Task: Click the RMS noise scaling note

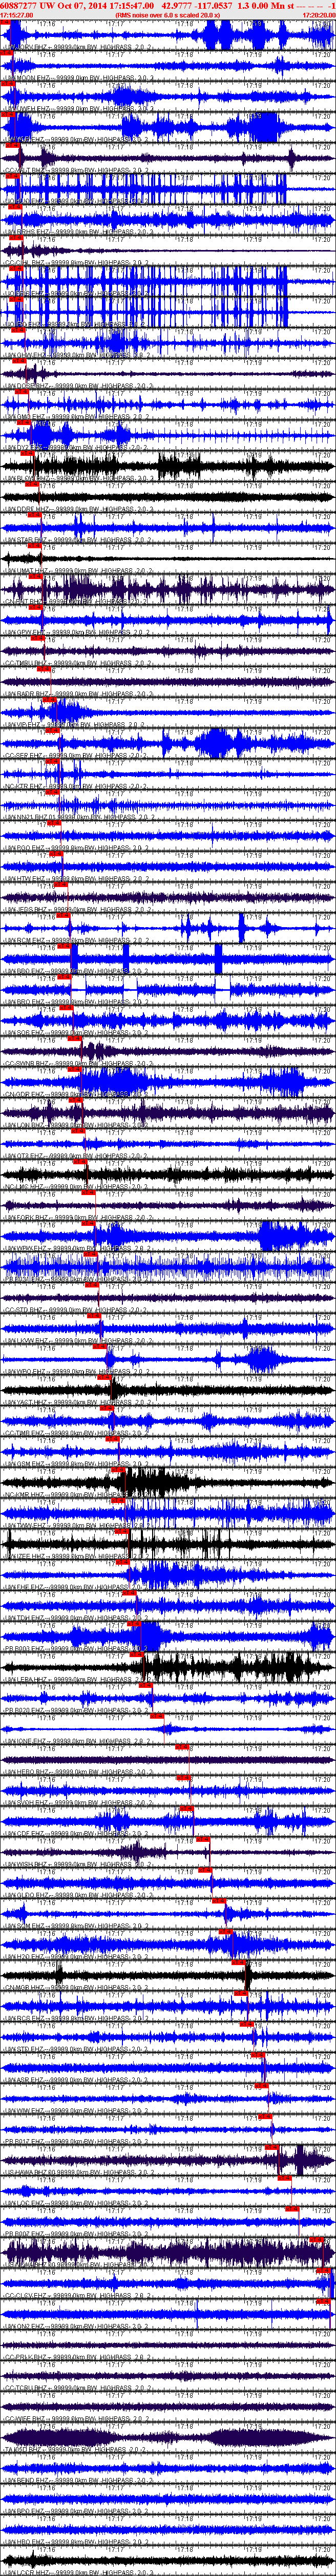Action: point(167,15)
